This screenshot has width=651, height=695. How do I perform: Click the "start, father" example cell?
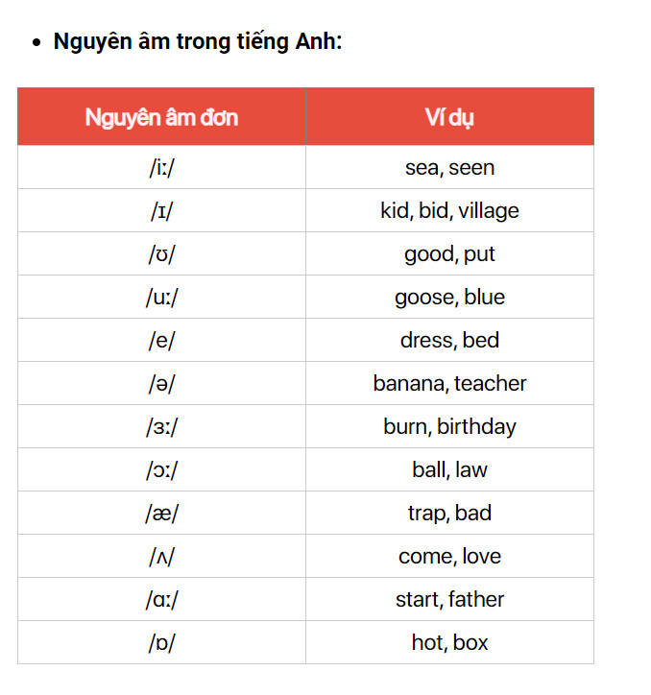tap(449, 600)
